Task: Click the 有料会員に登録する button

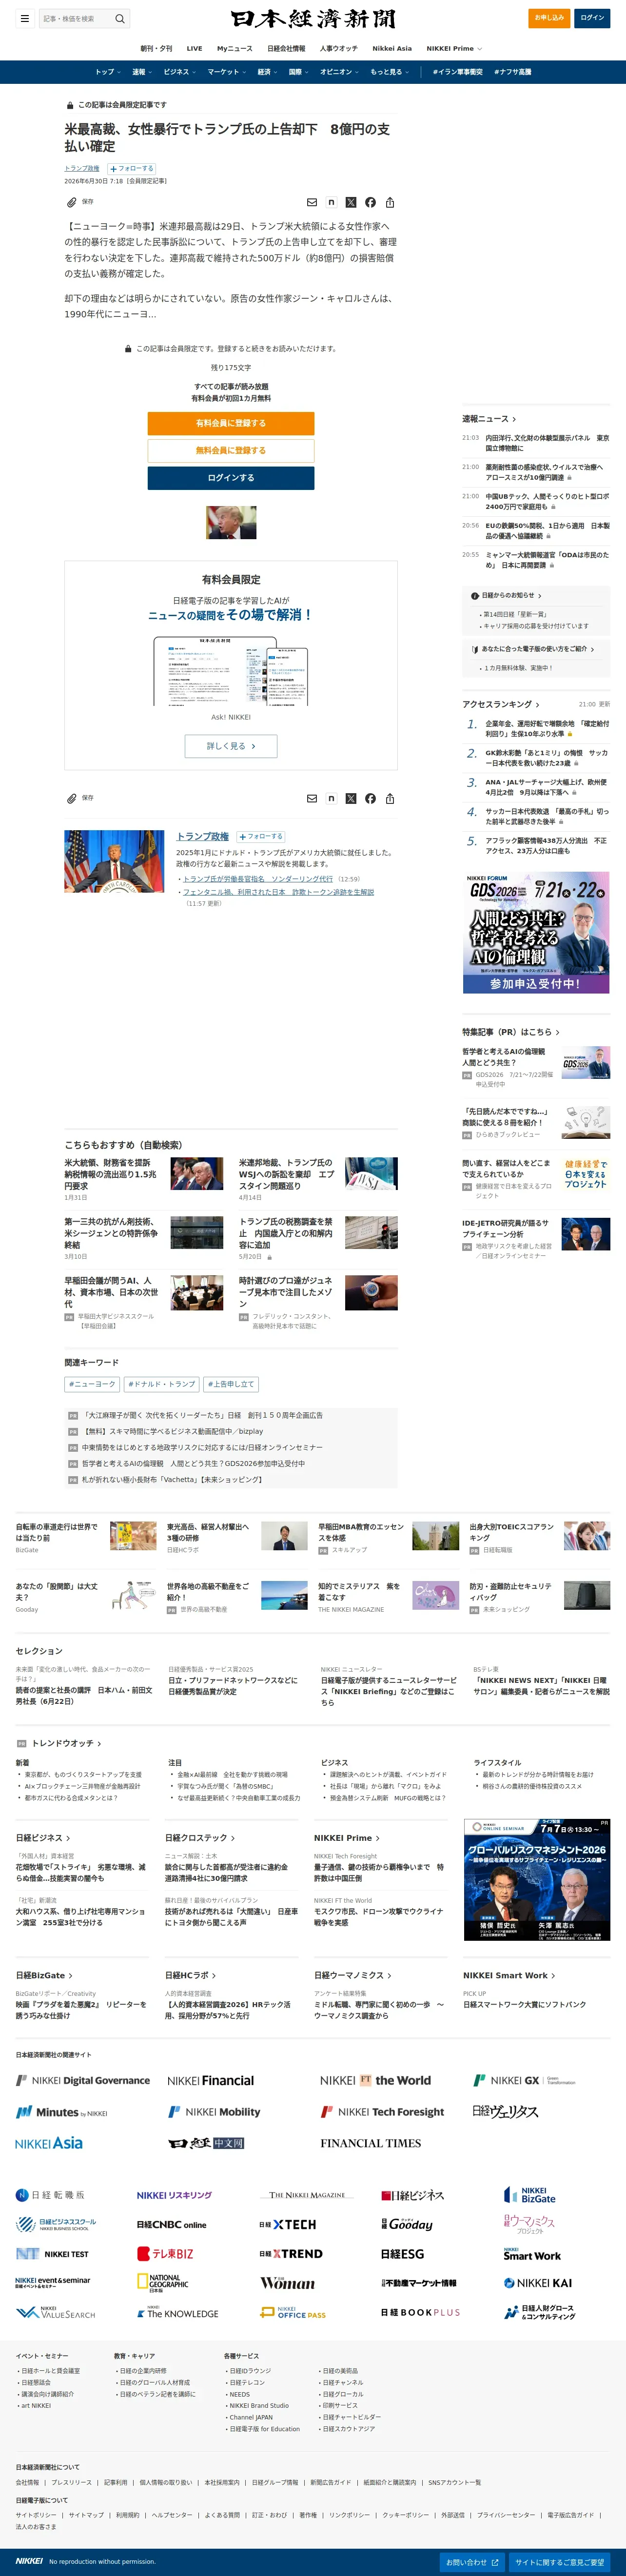Action: pyautogui.click(x=231, y=423)
